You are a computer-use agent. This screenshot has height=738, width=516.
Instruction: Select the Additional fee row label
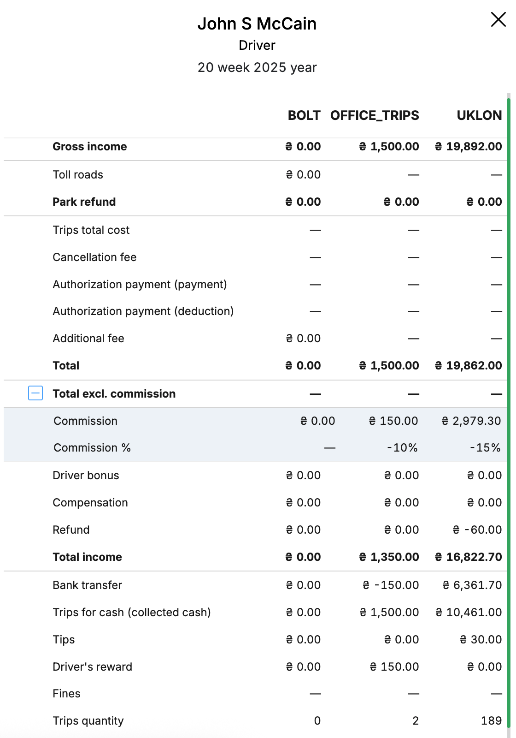pyautogui.click(x=88, y=338)
